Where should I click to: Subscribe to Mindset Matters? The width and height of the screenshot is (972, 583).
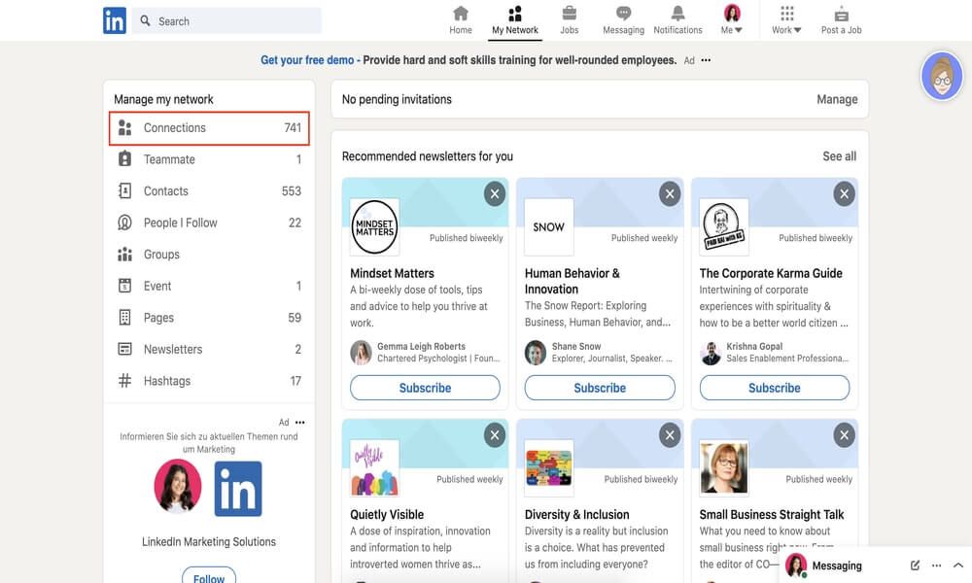(426, 388)
